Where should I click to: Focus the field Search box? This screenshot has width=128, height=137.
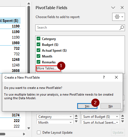[x=80, y=28]
